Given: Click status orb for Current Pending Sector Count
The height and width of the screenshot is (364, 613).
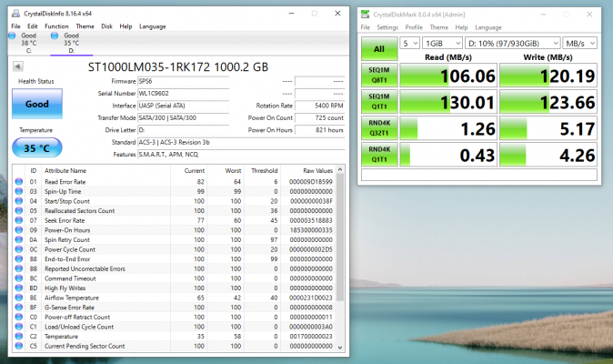Looking at the screenshot, I should 18,346.
